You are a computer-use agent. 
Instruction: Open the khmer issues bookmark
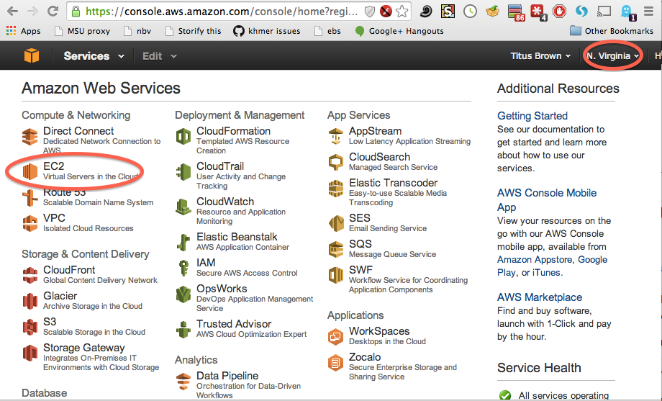pos(267,31)
